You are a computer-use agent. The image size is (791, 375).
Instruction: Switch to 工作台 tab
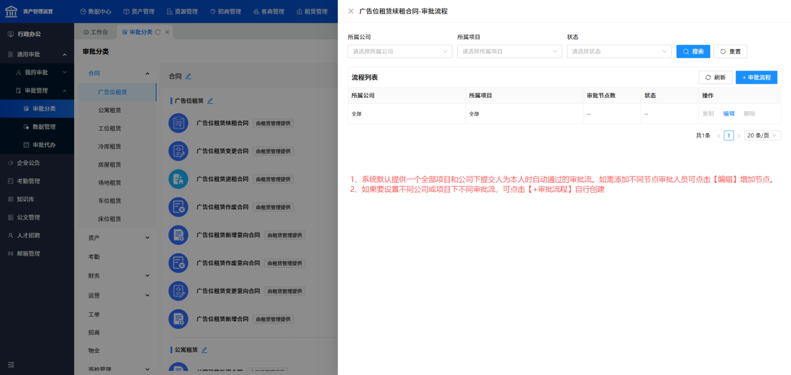95,32
